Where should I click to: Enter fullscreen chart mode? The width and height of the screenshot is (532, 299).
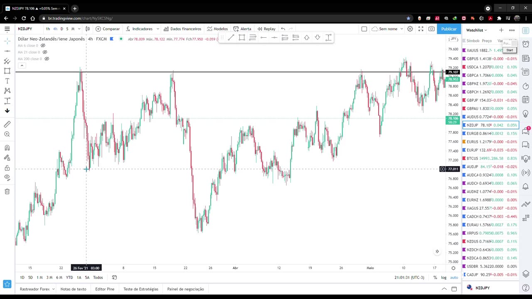pyautogui.click(x=421, y=29)
